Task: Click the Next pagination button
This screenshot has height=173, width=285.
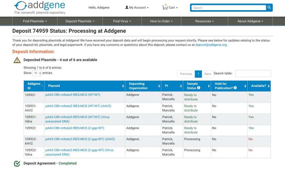Action: coord(207,74)
